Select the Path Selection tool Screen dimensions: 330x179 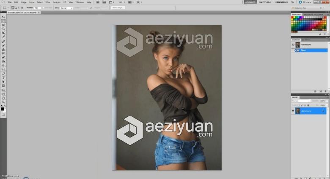point(3,82)
